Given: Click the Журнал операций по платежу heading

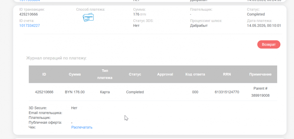Looking at the screenshot, I should [x=56, y=58].
